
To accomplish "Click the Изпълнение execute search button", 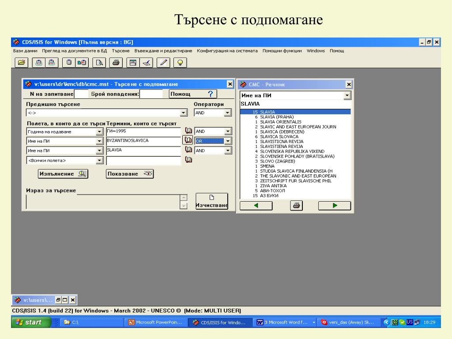I will click(x=63, y=174).
